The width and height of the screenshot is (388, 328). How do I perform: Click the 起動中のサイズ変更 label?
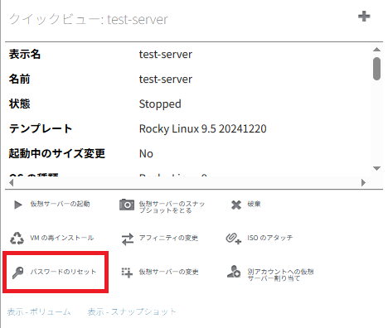pyautogui.click(x=57, y=153)
